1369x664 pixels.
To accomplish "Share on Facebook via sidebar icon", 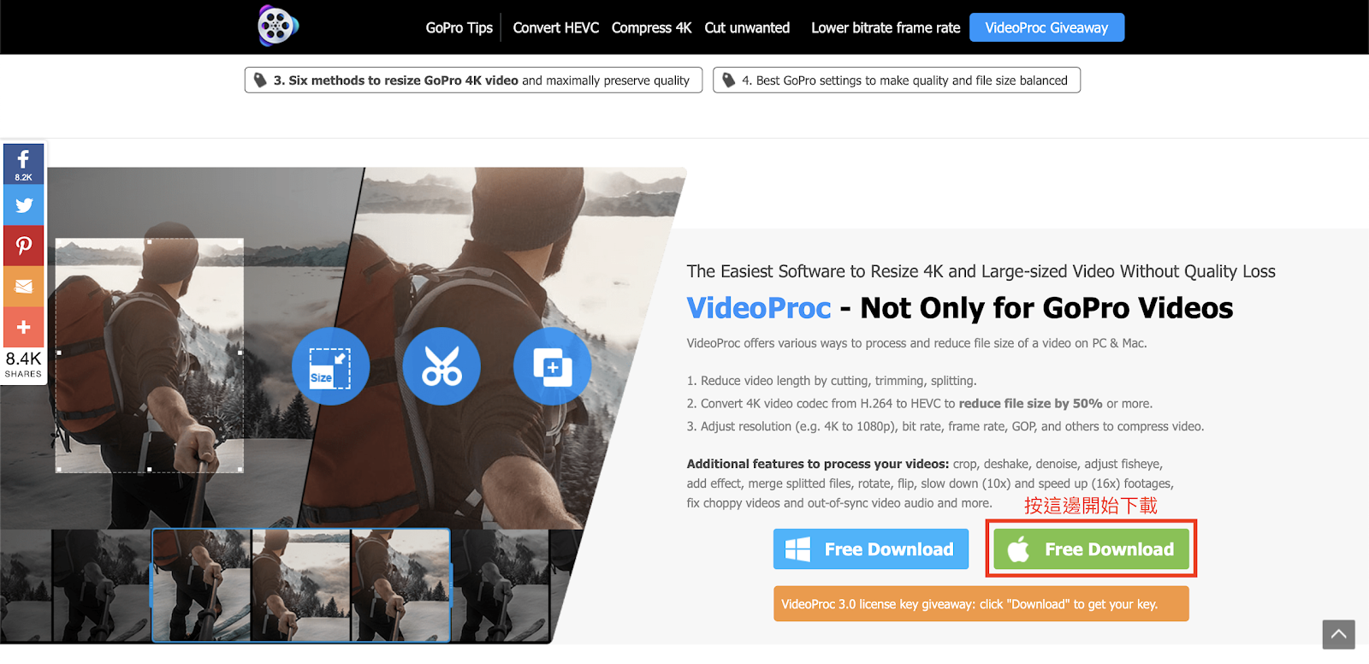I will [x=24, y=163].
